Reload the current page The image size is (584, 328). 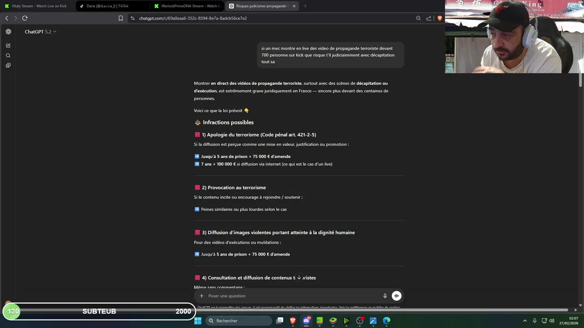point(25,18)
